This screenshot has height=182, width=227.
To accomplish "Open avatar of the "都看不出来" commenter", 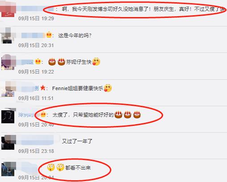I will [x=8, y=169].
